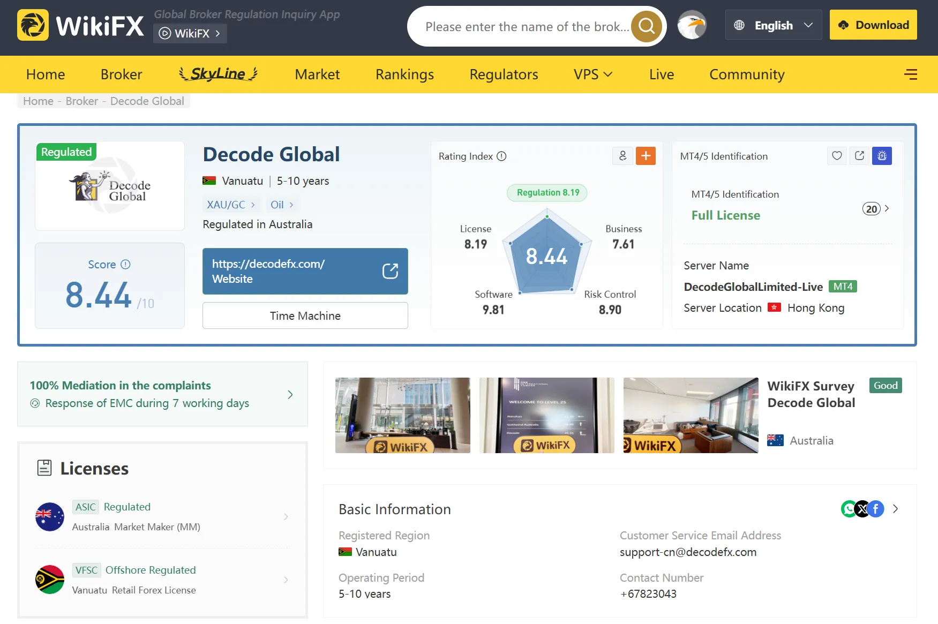Open the WhatsApp contact icon
Image resolution: width=938 pixels, height=624 pixels.
pos(849,509)
